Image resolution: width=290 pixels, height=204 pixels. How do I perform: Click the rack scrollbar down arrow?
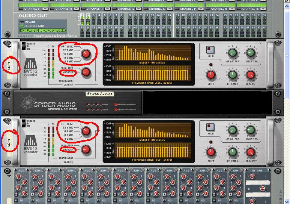click(287, 201)
